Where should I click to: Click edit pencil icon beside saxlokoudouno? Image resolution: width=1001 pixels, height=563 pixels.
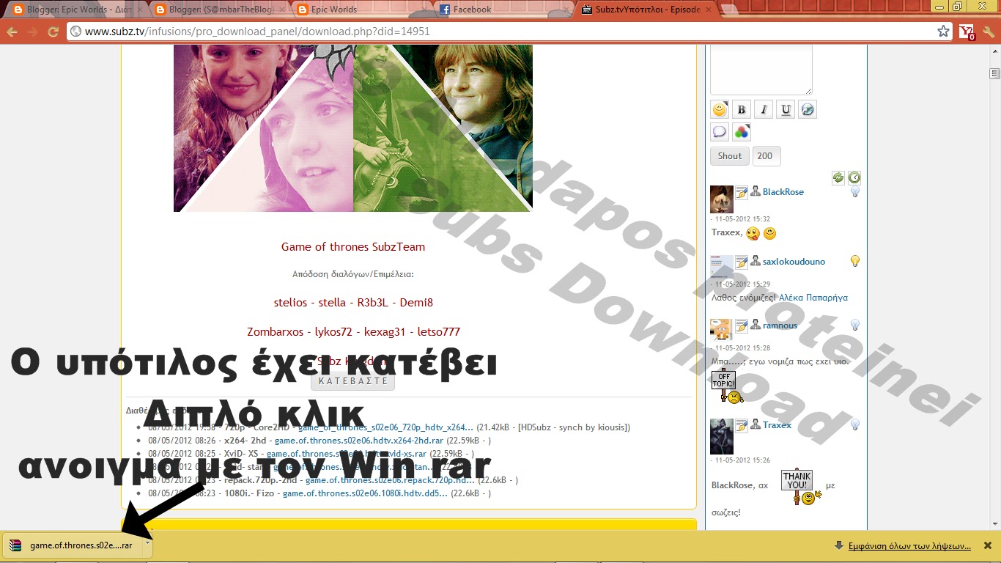[742, 262]
